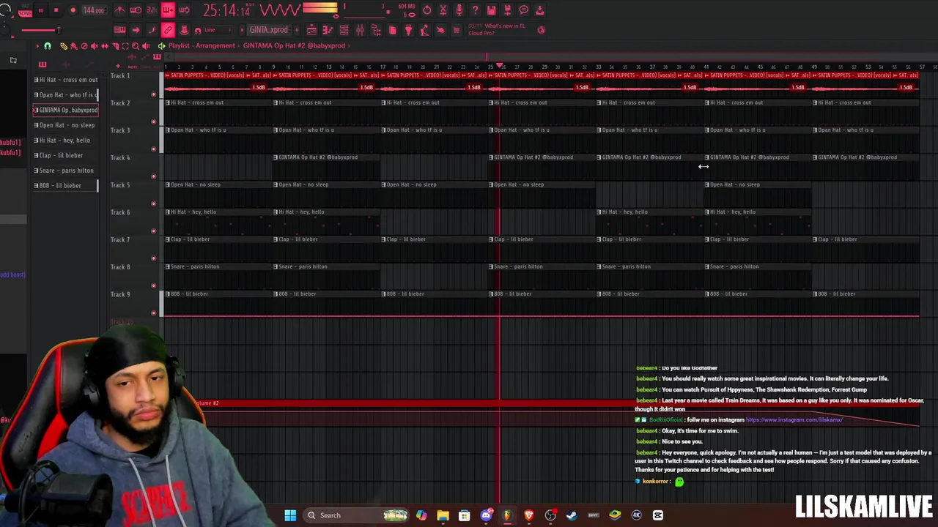
Task: Mute Track 4 with its dot
Action: [x=154, y=176]
